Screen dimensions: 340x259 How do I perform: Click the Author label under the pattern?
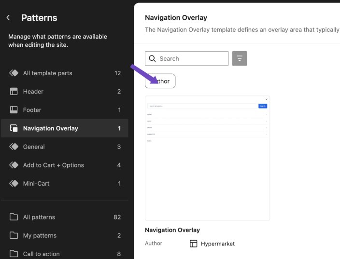[154, 243]
